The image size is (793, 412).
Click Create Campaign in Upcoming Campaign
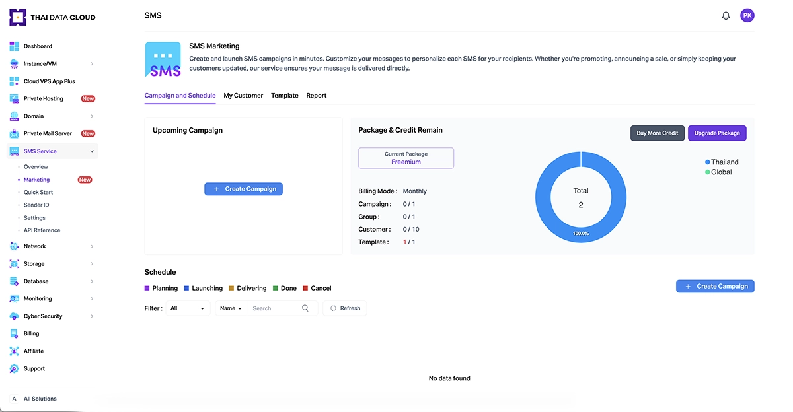[244, 189]
